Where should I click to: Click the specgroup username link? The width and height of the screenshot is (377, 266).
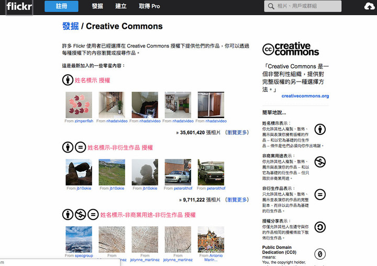[84, 256]
